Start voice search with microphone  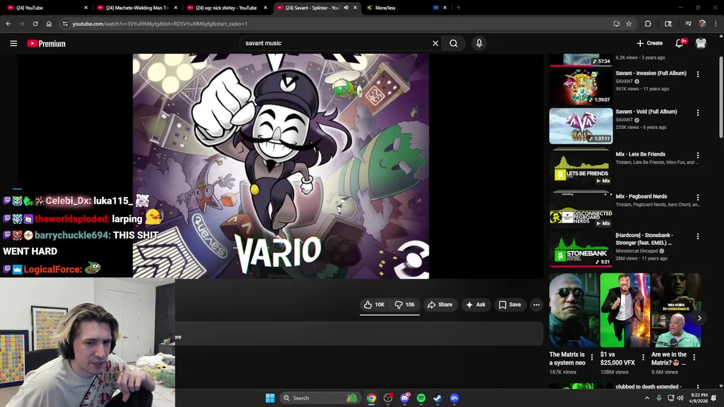point(479,44)
